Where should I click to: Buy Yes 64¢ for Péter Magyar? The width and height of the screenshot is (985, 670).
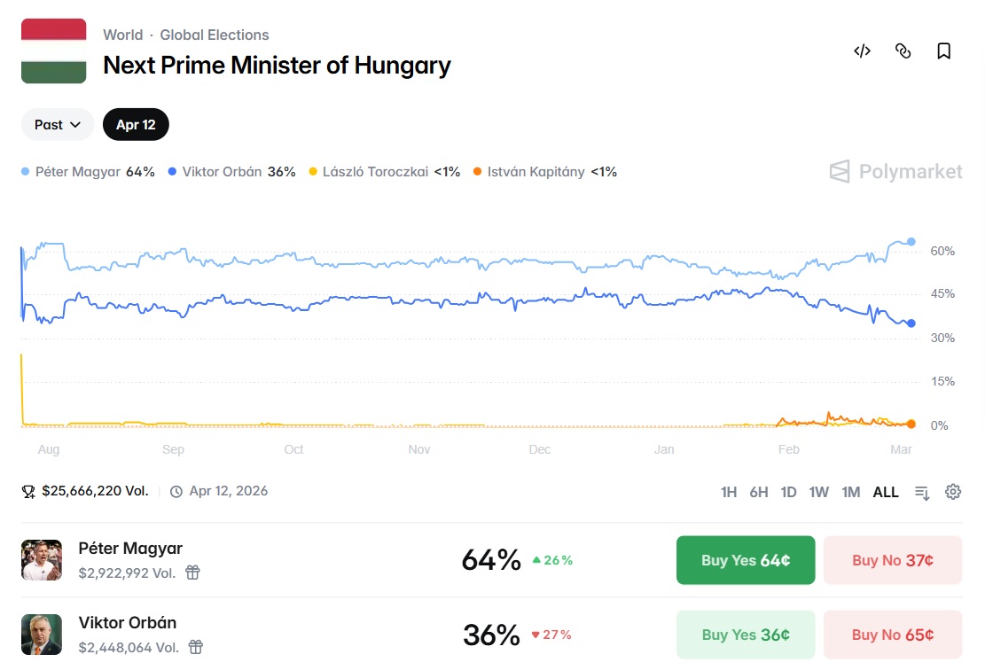click(x=745, y=560)
